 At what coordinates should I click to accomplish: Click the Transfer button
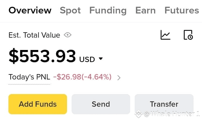(x=164, y=104)
